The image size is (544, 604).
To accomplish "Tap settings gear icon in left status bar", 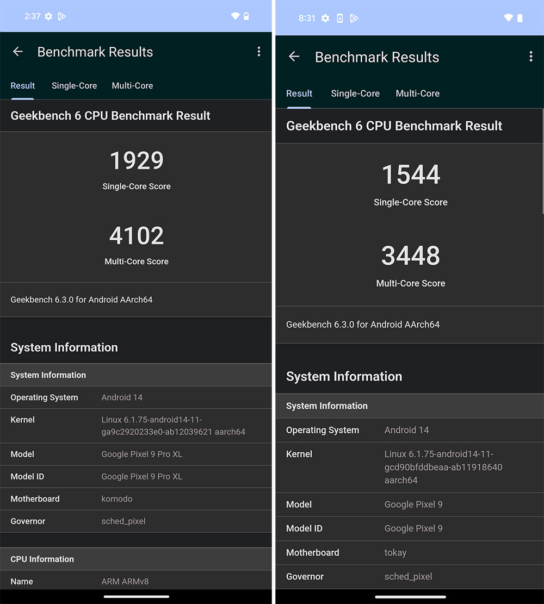I will pyautogui.click(x=48, y=16).
